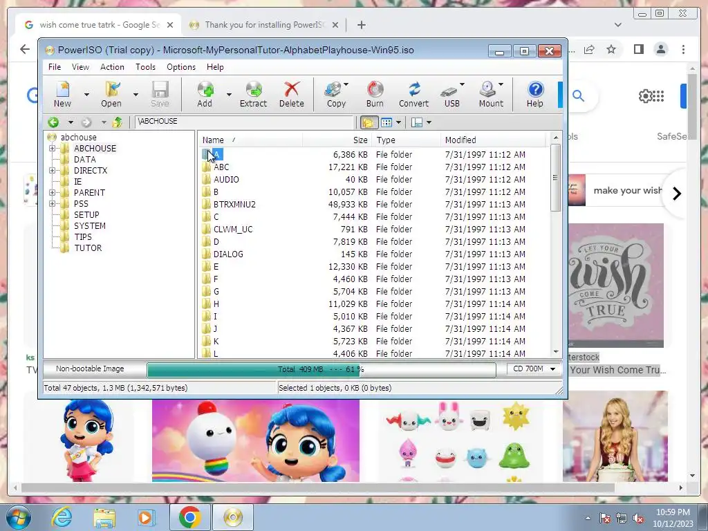The image size is (708, 531).
Task: Click the Help toolbar icon
Action: click(535, 94)
